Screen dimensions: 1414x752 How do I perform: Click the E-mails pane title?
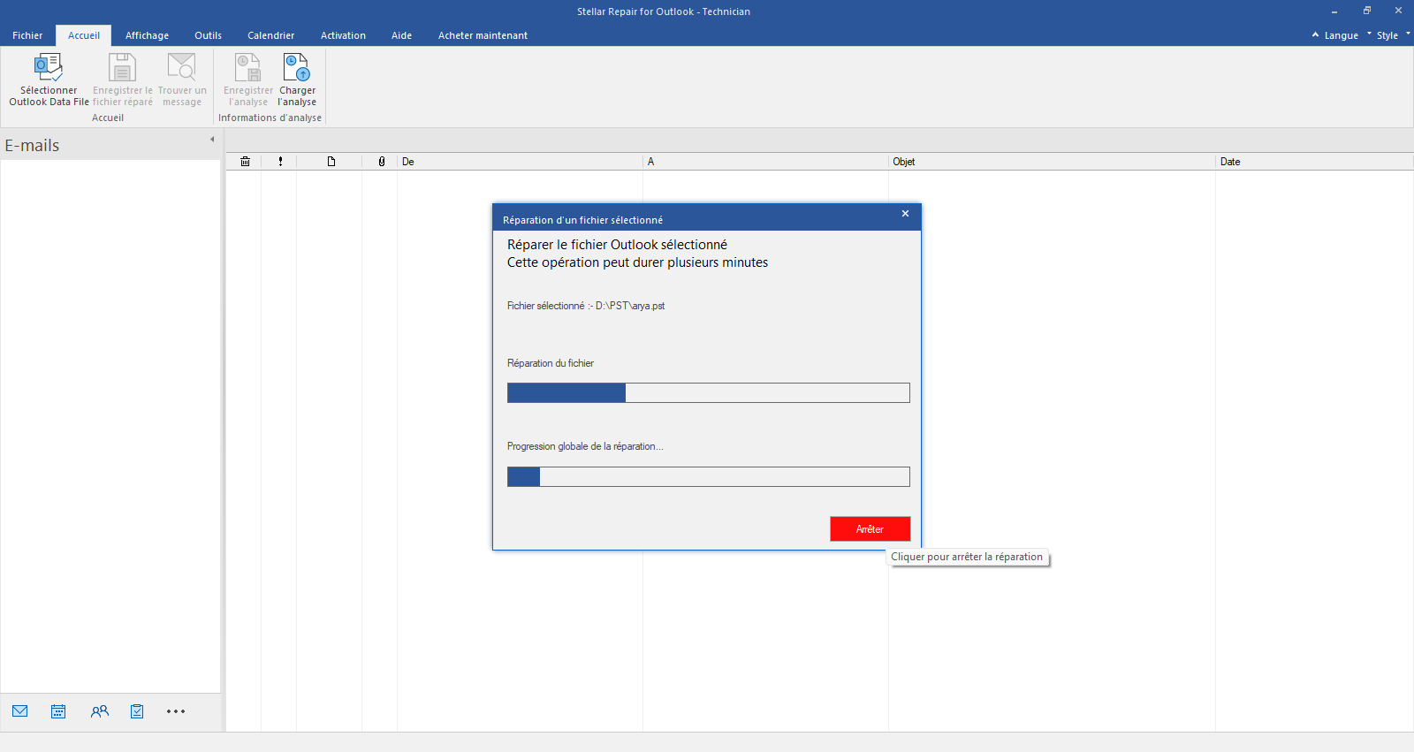point(32,146)
